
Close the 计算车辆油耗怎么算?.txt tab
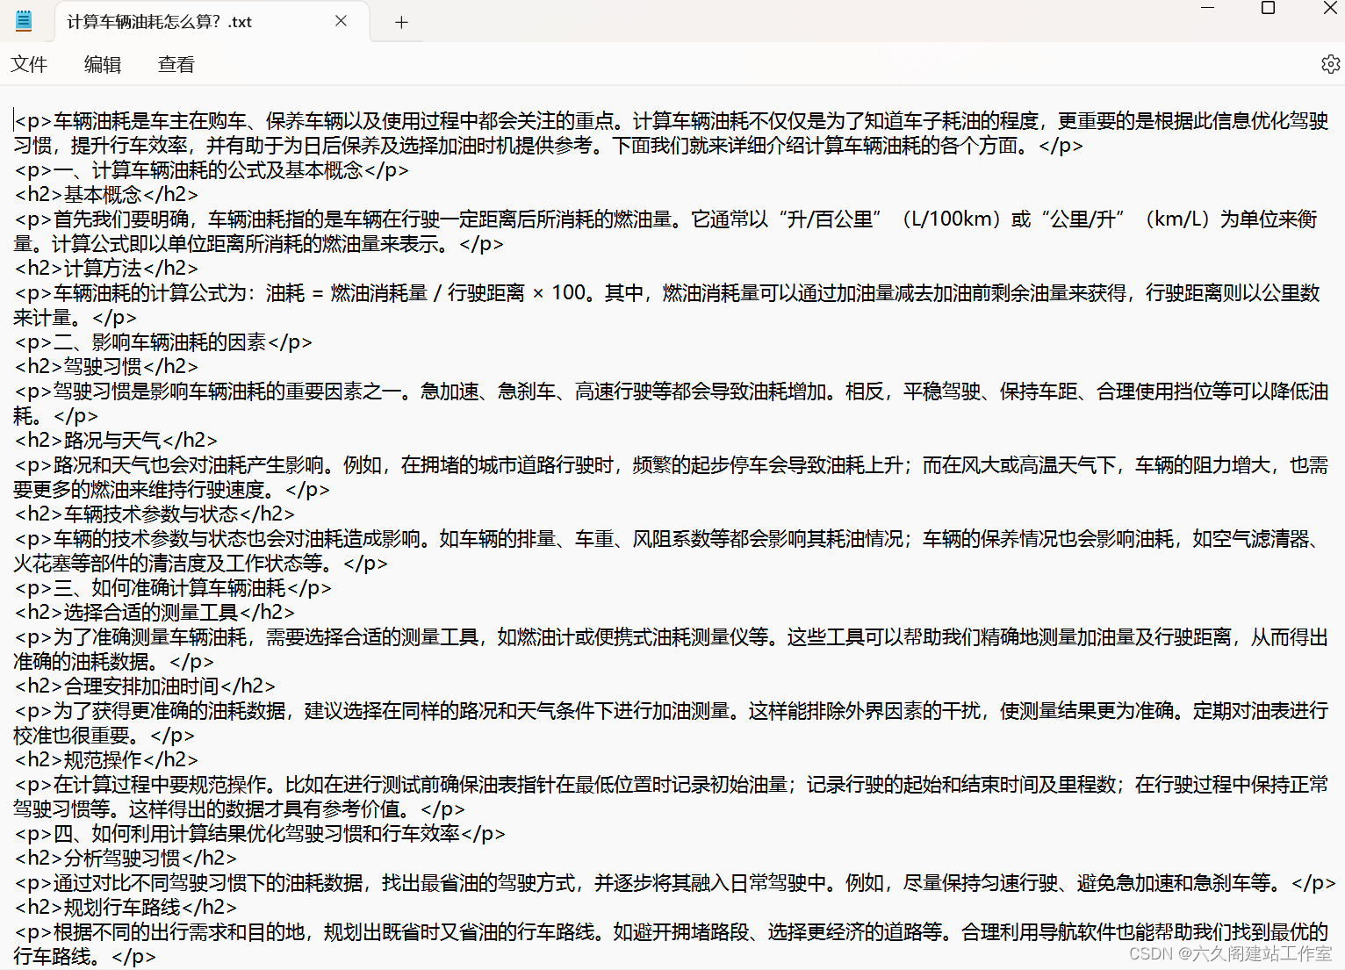click(342, 21)
